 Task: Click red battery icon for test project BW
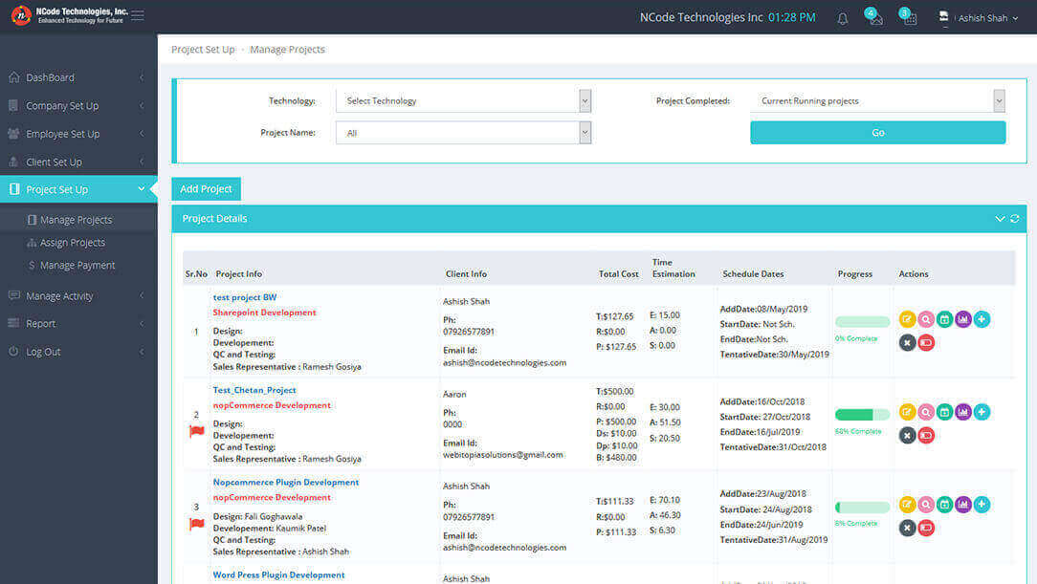[x=926, y=343]
